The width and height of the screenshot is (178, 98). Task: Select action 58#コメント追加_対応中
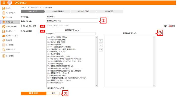56,42
